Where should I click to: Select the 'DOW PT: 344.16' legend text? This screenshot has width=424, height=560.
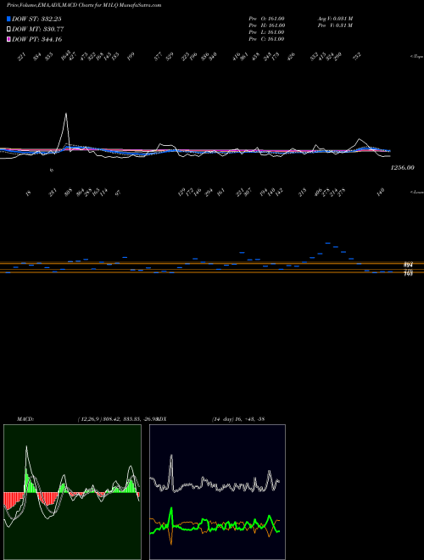point(37,40)
